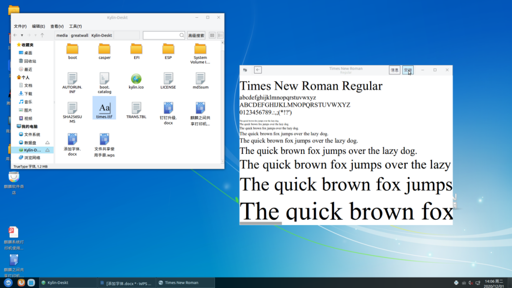Click the 信息 info button in font viewer
Screen dimensions: 512x288
[394, 70]
